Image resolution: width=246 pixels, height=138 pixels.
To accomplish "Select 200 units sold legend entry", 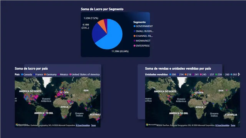I will coord(173,74).
